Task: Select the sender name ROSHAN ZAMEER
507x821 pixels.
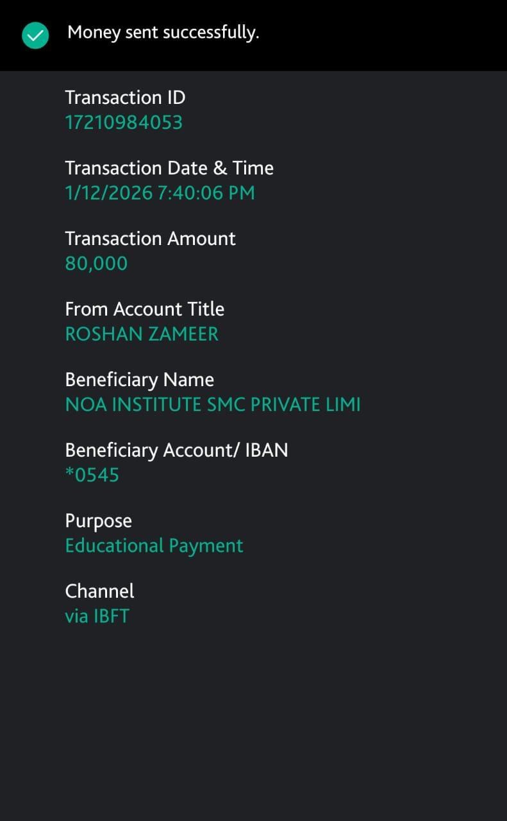Action: point(142,334)
